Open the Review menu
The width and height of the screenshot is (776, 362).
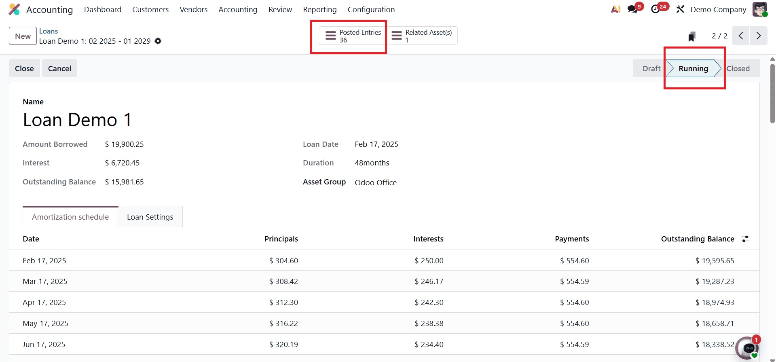click(280, 9)
